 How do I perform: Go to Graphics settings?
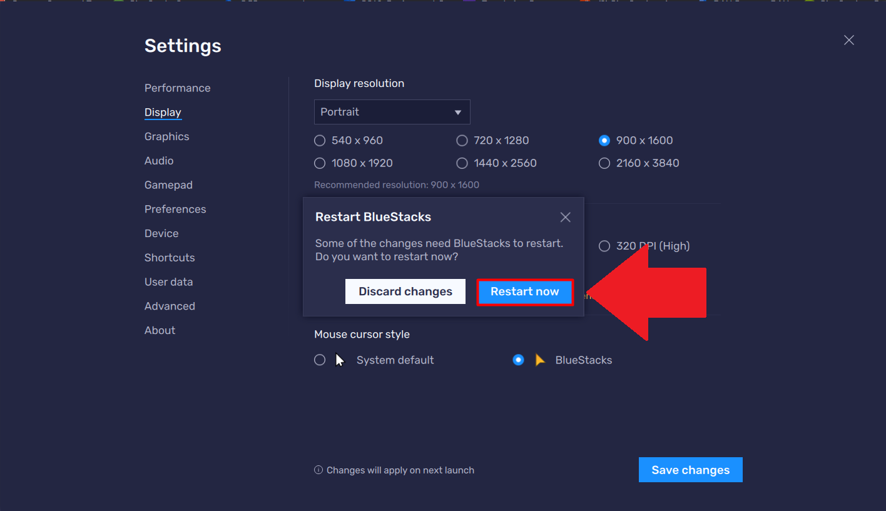point(166,136)
